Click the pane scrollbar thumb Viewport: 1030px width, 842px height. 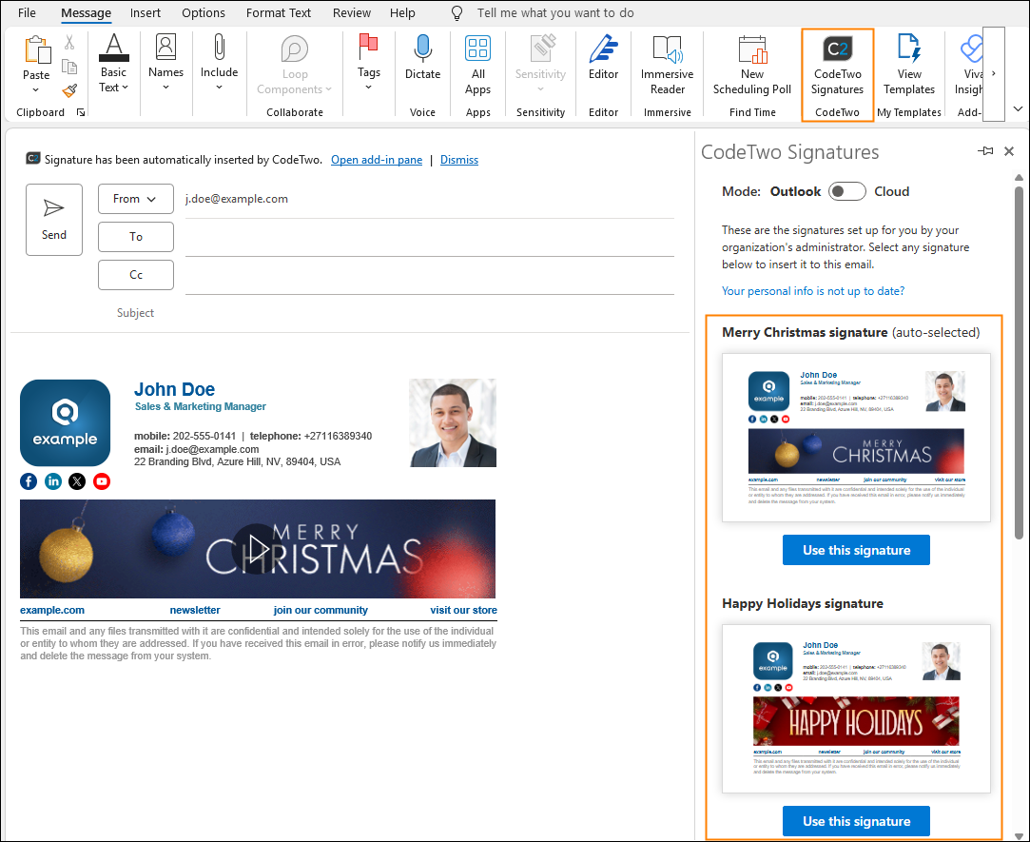(1019, 362)
